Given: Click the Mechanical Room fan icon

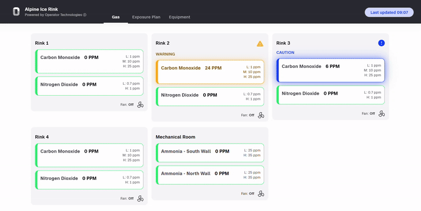Looking at the screenshot, I should click(x=261, y=194).
